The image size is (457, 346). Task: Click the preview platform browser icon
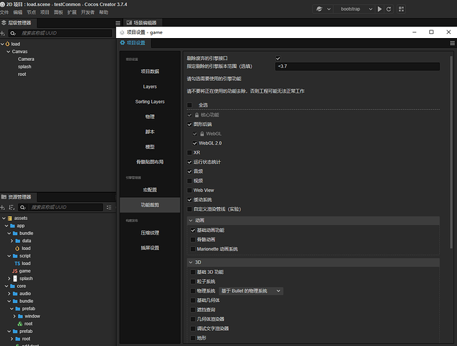[x=319, y=9]
